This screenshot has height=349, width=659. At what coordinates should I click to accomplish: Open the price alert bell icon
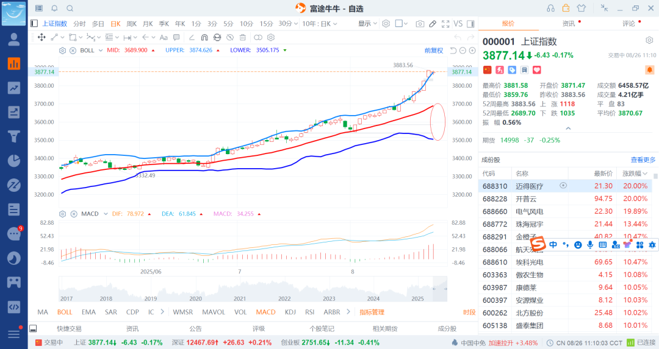[649, 70]
